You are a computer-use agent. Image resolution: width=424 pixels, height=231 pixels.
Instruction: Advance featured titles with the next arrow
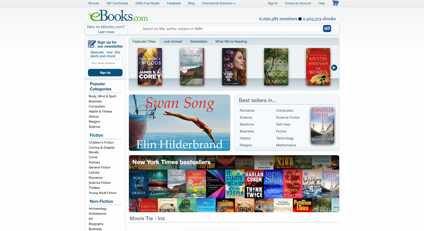click(334, 68)
